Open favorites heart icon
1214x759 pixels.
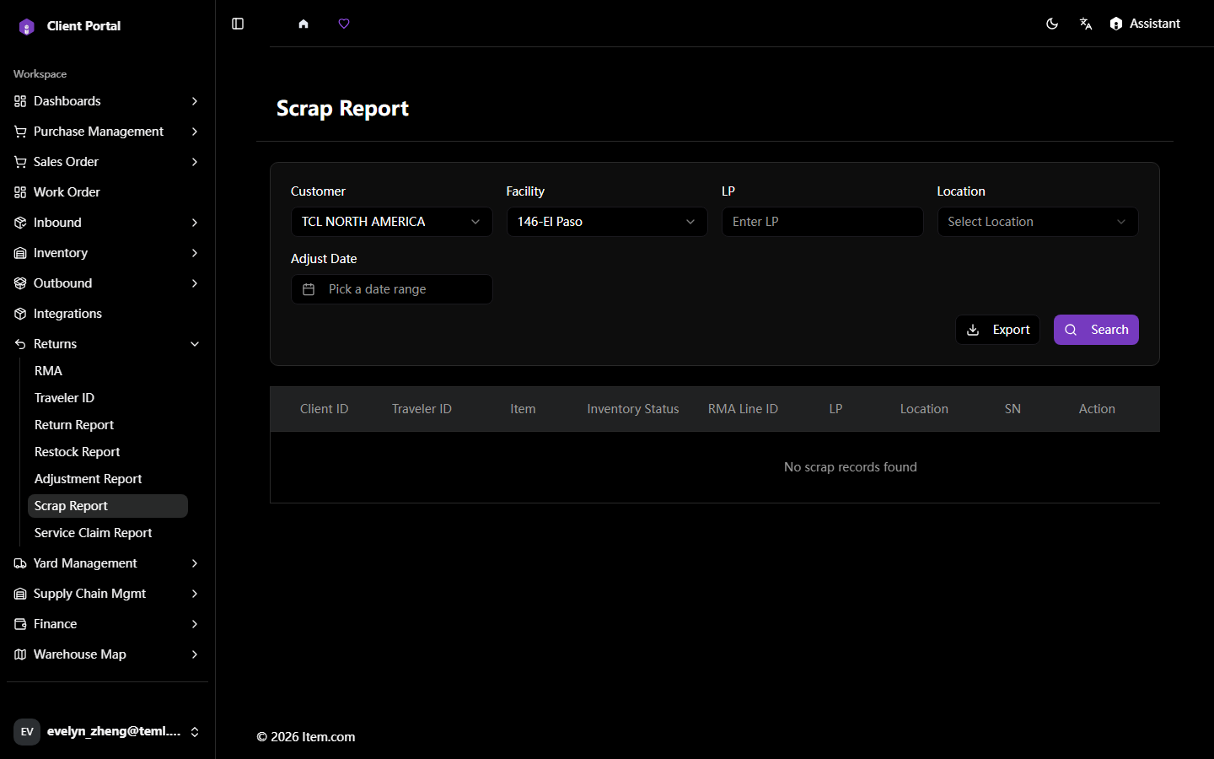344,24
